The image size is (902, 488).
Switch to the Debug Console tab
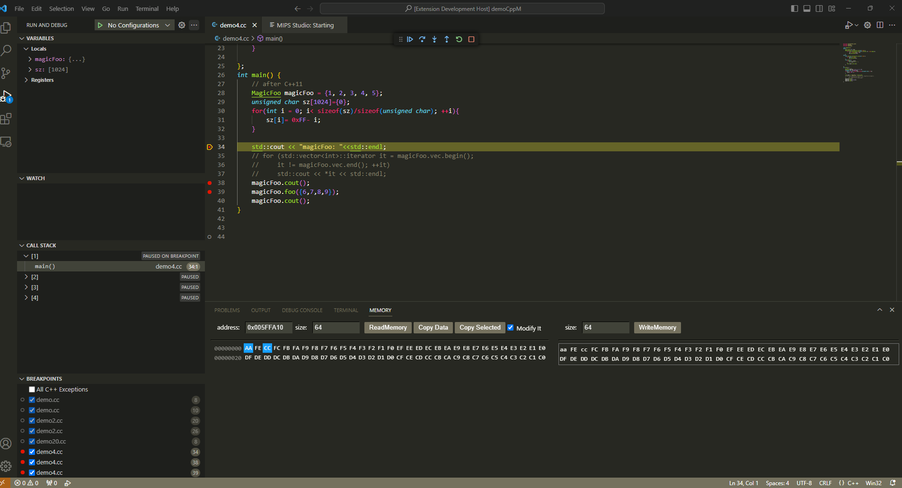tap(302, 310)
